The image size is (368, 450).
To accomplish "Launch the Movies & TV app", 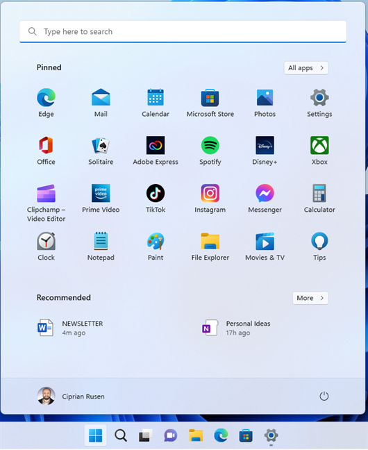I will point(265,247).
